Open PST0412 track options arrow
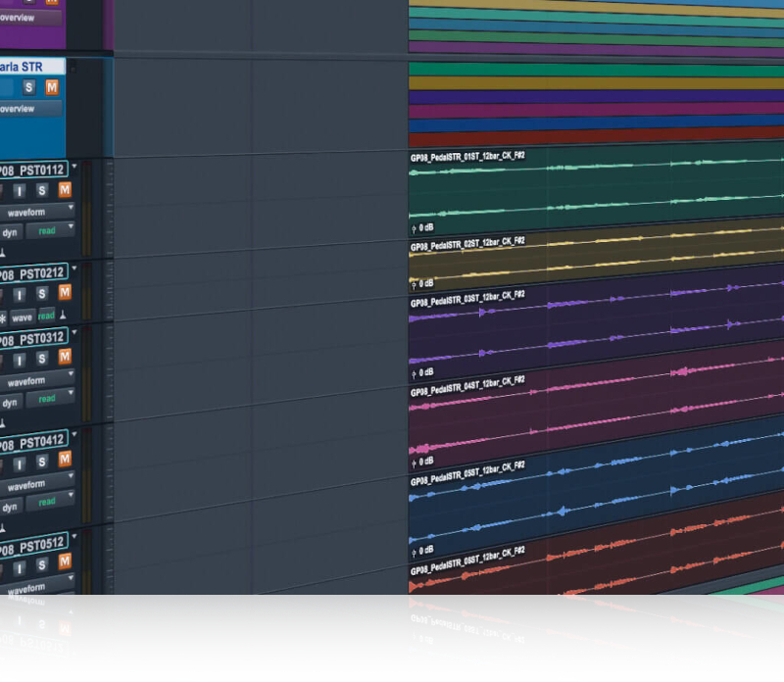The width and height of the screenshot is (784, 682). pos(74,434)
